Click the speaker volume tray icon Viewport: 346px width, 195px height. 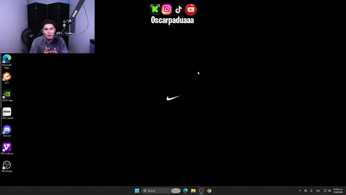329,191
